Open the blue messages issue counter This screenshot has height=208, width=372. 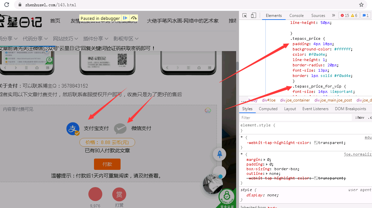tap(365, 16)
